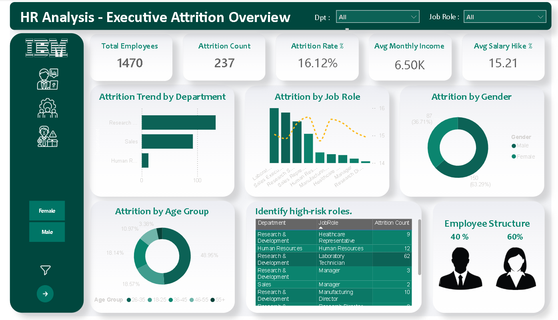Click the IBM logo in the sidebar
558x320 pixels.
[x=47, y=48]
